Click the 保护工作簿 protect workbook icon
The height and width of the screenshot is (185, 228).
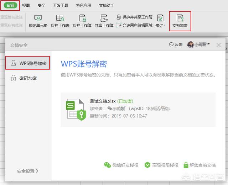(x=82, y=18)
